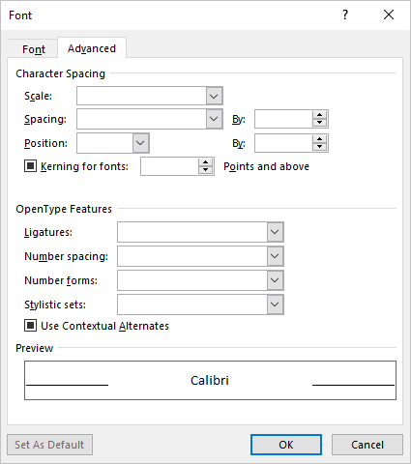Increase the Spacing By value
The width and height of the screenshot is (411, 464).
319,115
